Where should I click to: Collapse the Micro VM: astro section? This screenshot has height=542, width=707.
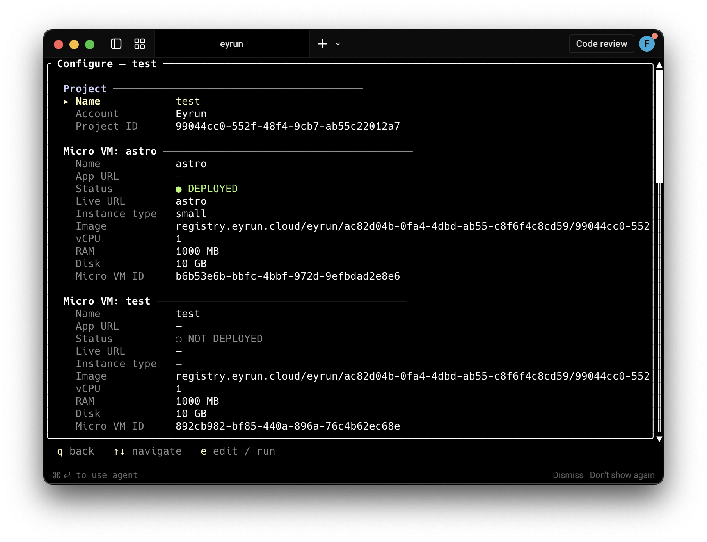(x=110, y=151)
